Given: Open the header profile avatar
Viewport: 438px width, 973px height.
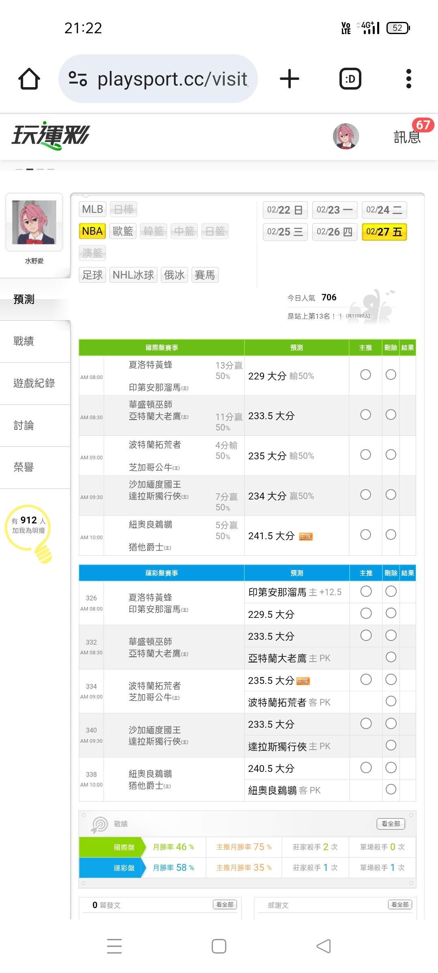Looking at the screenshot, I should click(346, 137).
